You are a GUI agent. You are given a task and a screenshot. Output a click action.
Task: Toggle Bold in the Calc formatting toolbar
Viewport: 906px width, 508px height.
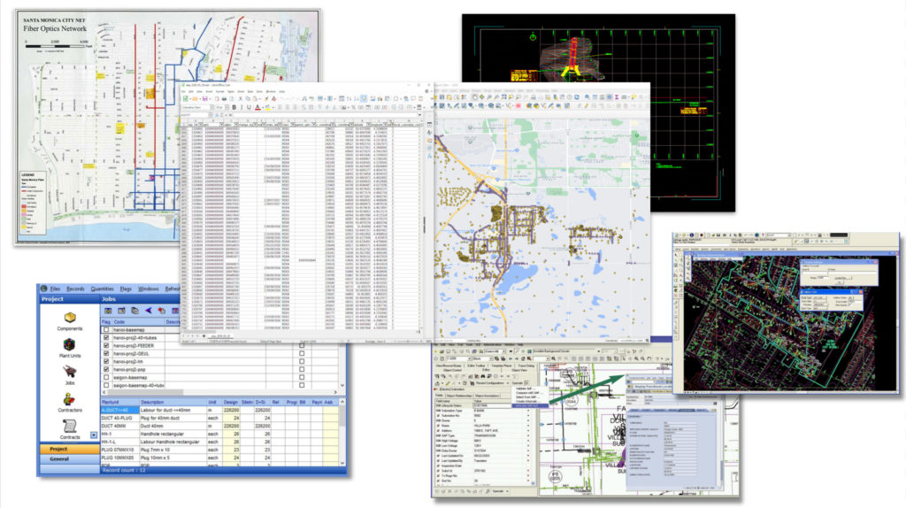pyautogui.click(x=234, y=107)
